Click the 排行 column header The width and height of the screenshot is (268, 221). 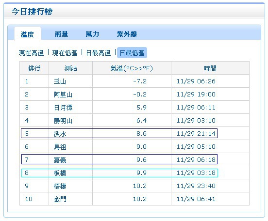pos(34,68)
